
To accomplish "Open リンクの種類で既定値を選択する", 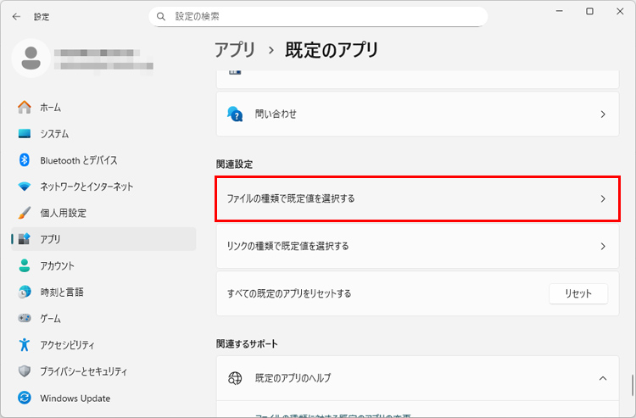I will 416,246.
